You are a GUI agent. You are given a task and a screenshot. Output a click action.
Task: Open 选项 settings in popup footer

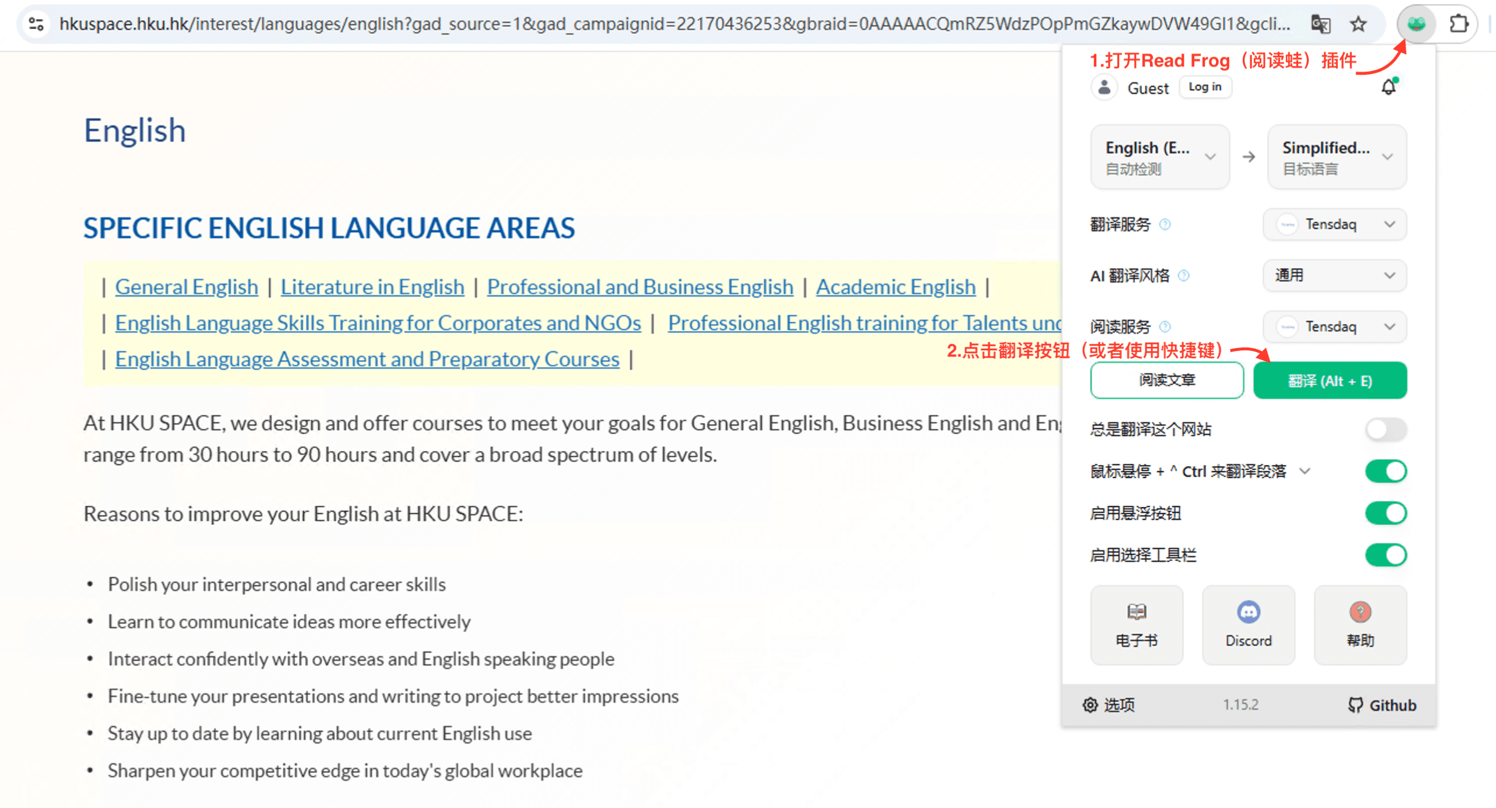click(1108, 705)
